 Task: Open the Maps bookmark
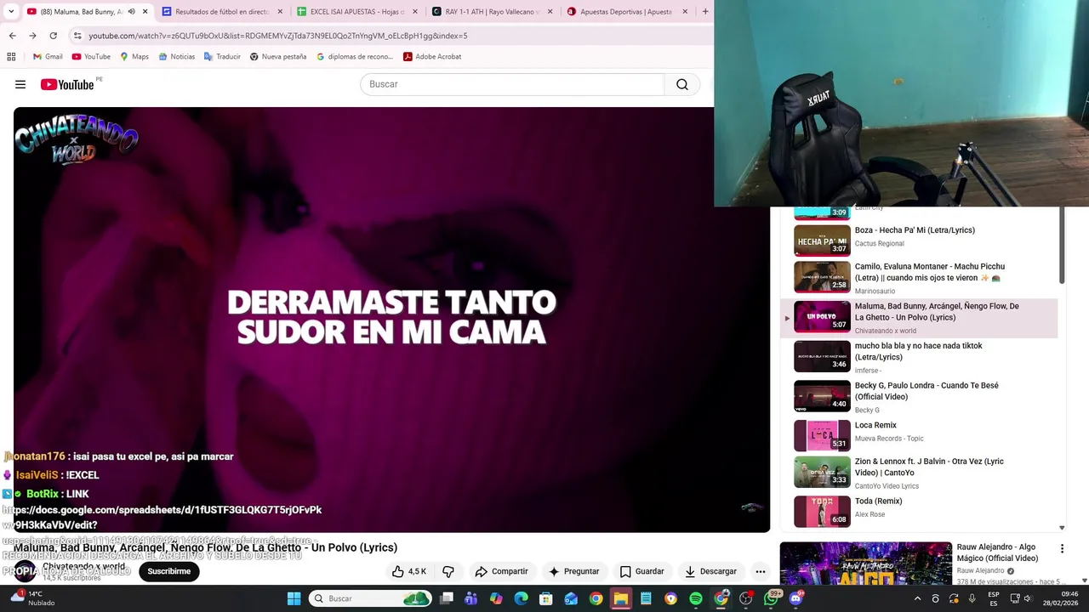click(x=134, y=57)
